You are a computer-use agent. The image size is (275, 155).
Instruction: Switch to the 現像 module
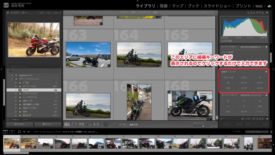pos(164,6)
